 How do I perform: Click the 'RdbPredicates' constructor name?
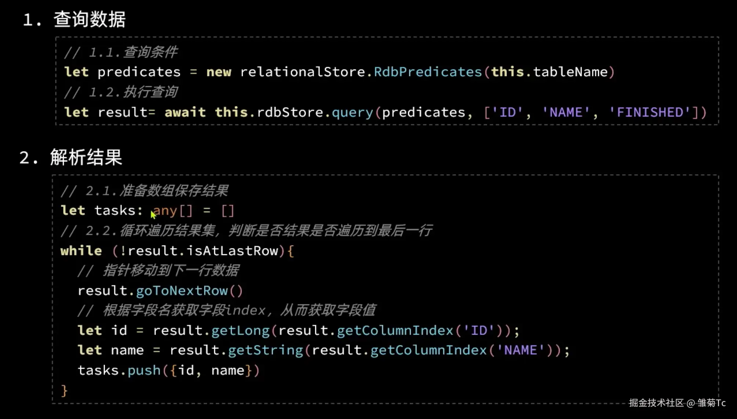(428, 72)
